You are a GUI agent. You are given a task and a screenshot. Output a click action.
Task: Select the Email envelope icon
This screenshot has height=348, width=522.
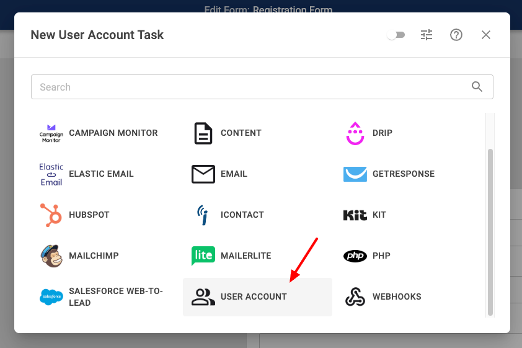click(203, 174)
